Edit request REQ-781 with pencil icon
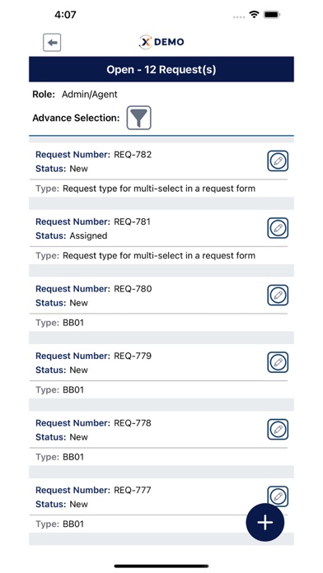The image size is (323, 573). [278, 228]
